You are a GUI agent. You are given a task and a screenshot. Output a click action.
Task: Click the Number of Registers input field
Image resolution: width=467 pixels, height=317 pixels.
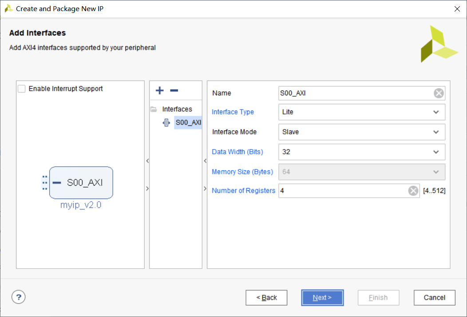tap(343, 191)
